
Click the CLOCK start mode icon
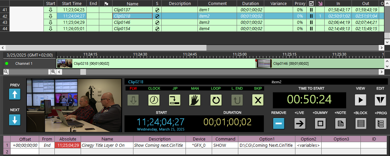pos(154,100)
